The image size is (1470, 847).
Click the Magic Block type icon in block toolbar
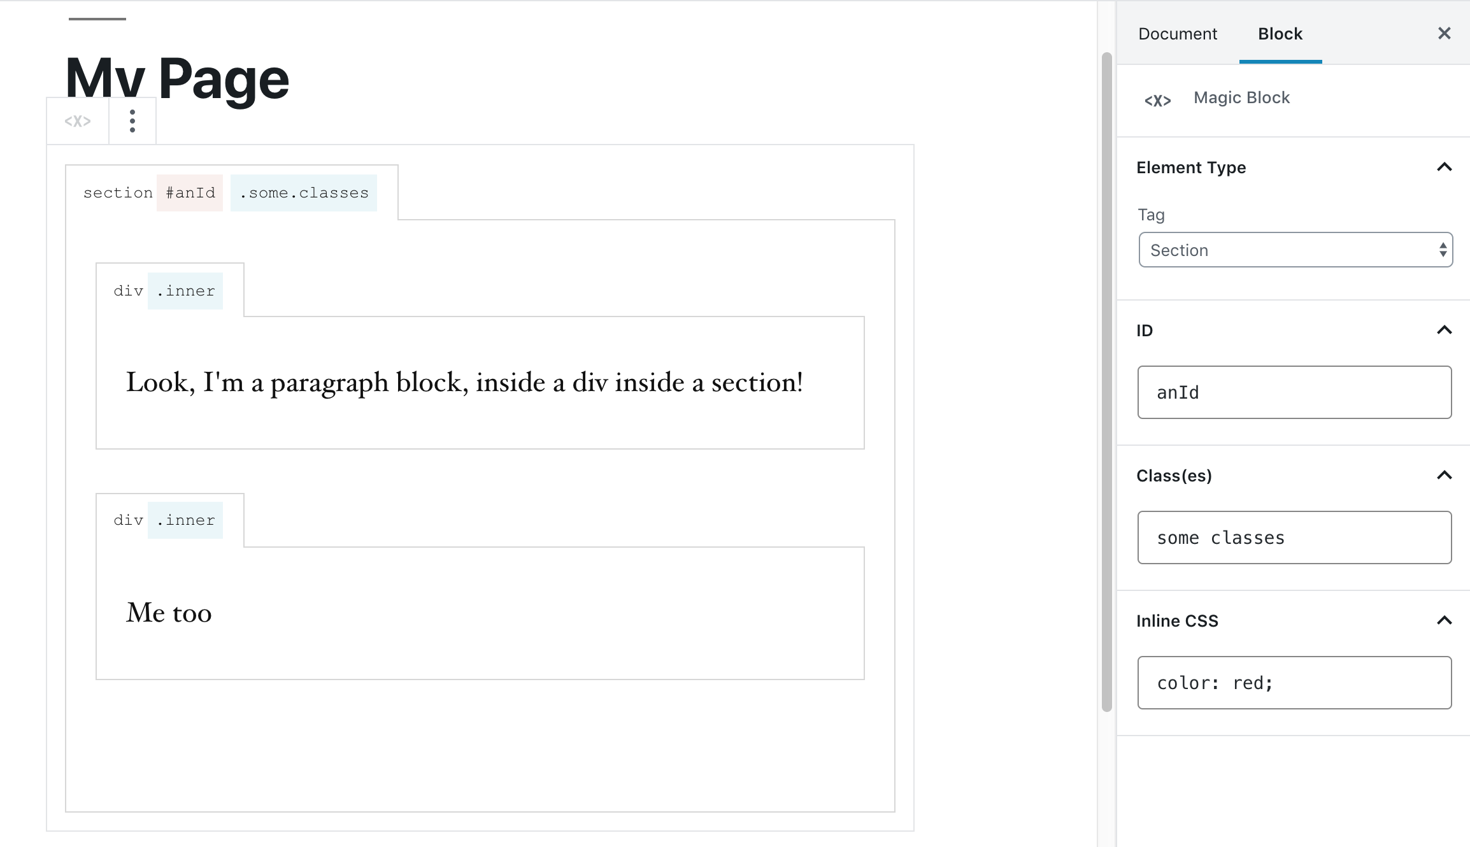pos(78,121)
